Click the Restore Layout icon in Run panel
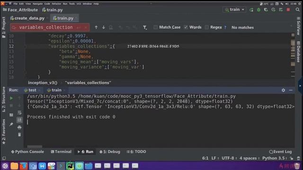This screenshot has width=303, height=170. [11, 115]
